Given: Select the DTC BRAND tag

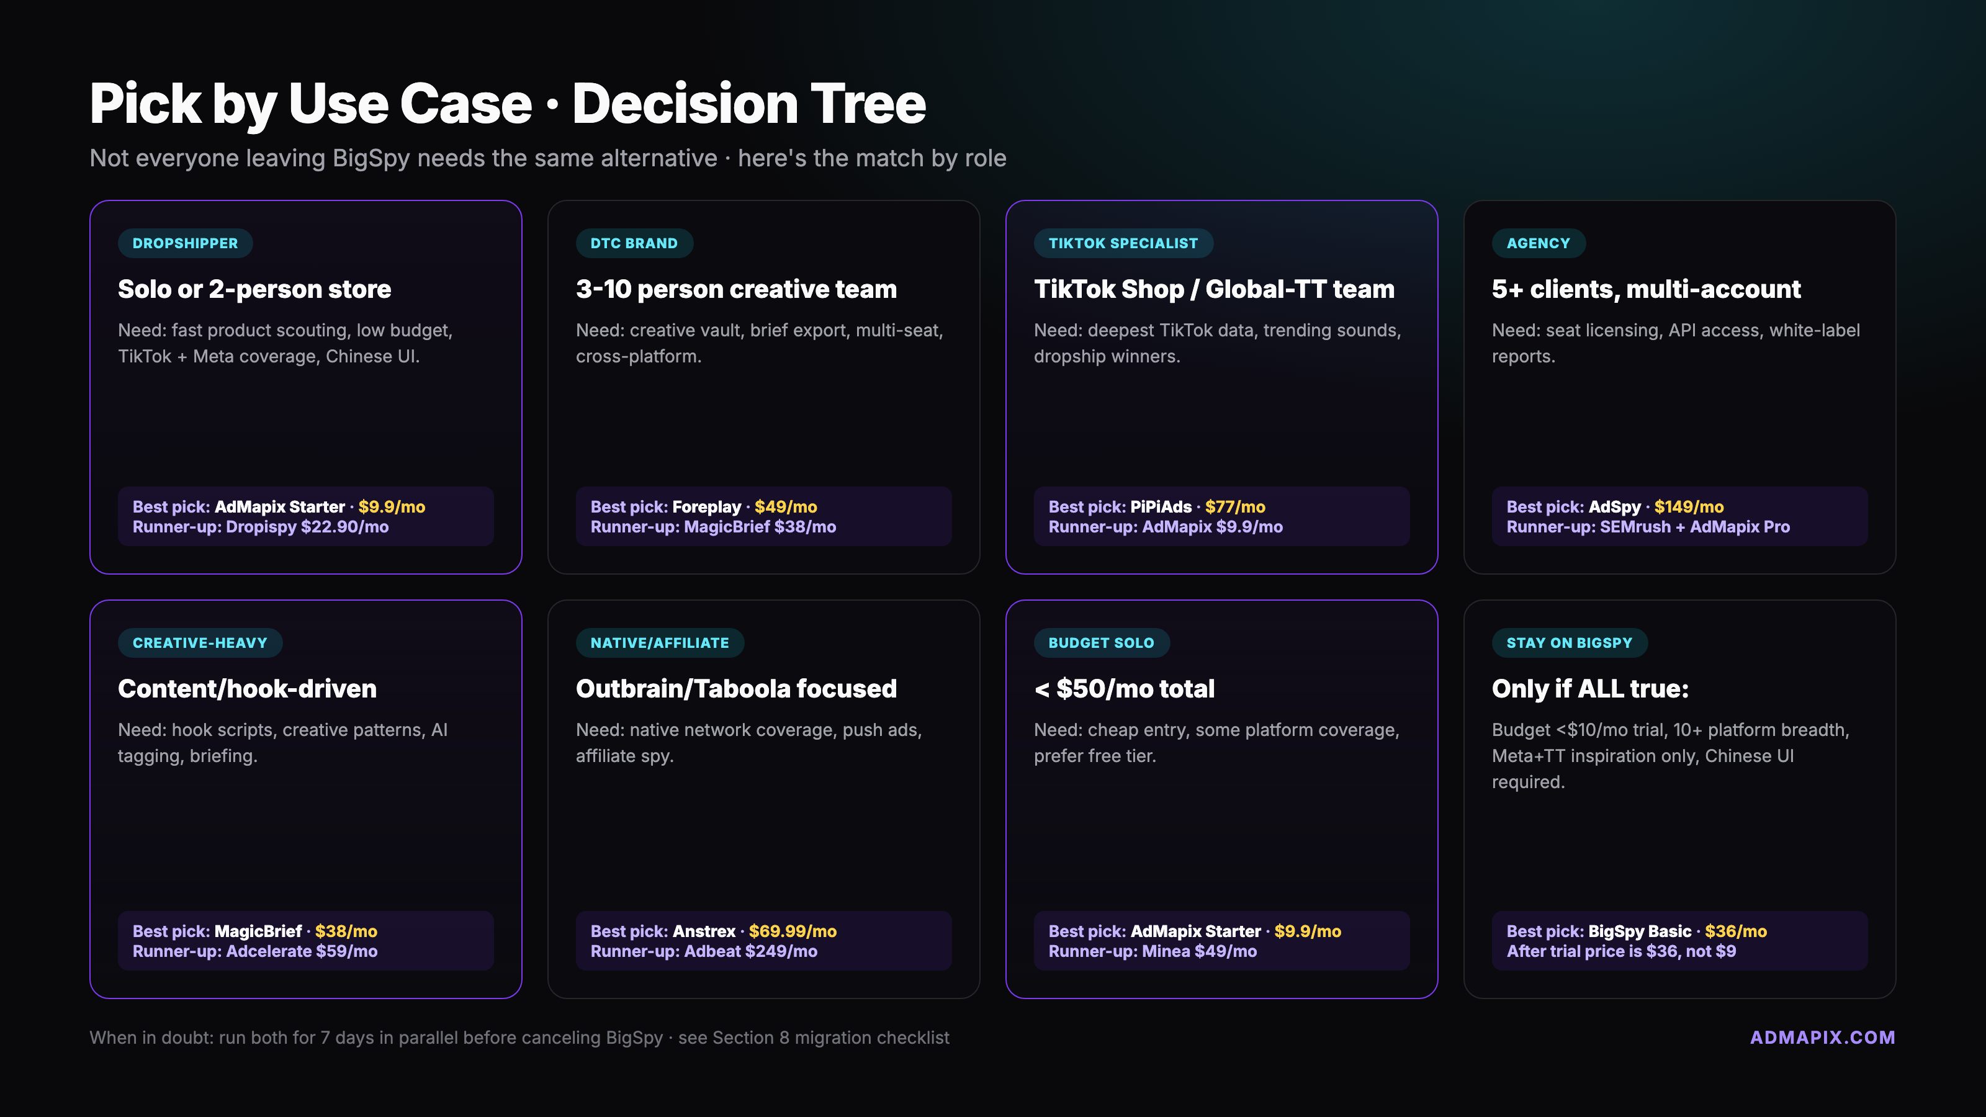Looking at the screenshot, I should [634, 244].
